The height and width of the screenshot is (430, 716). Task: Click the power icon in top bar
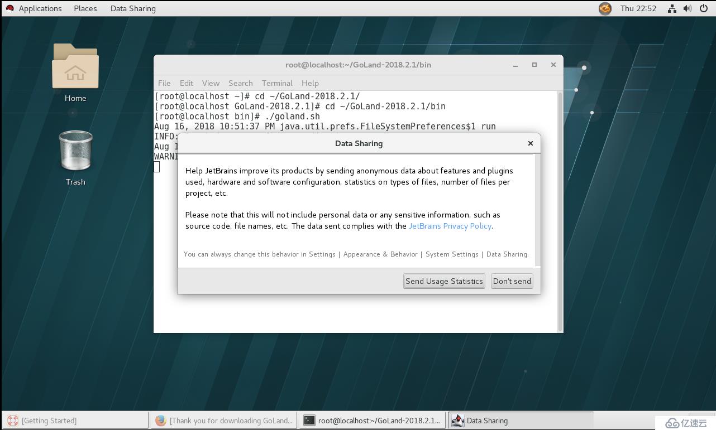pyautogui.click(x=704, y=8)
